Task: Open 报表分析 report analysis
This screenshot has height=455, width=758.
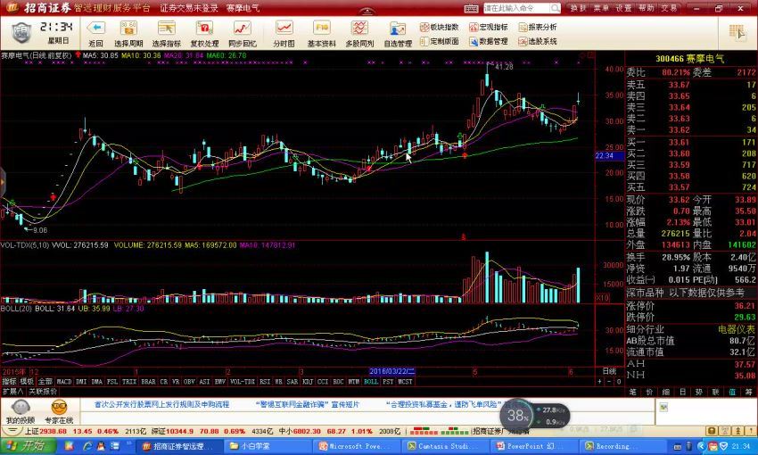Action: click(x=538, y=27)
